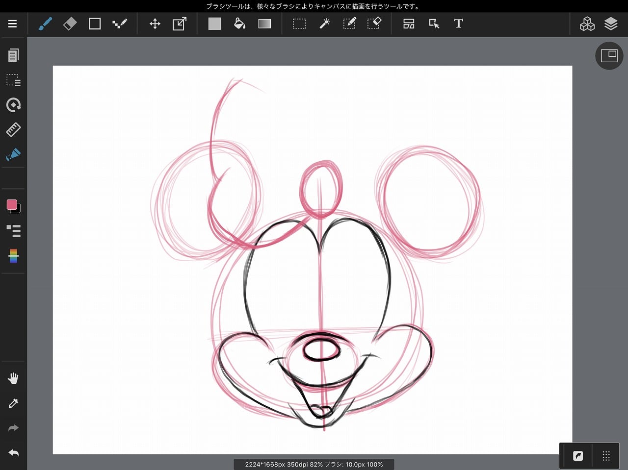Click the Undo arrow

pos(13,453)
